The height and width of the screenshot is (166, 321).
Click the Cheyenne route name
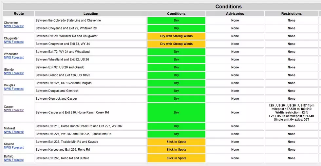[10, 23]
